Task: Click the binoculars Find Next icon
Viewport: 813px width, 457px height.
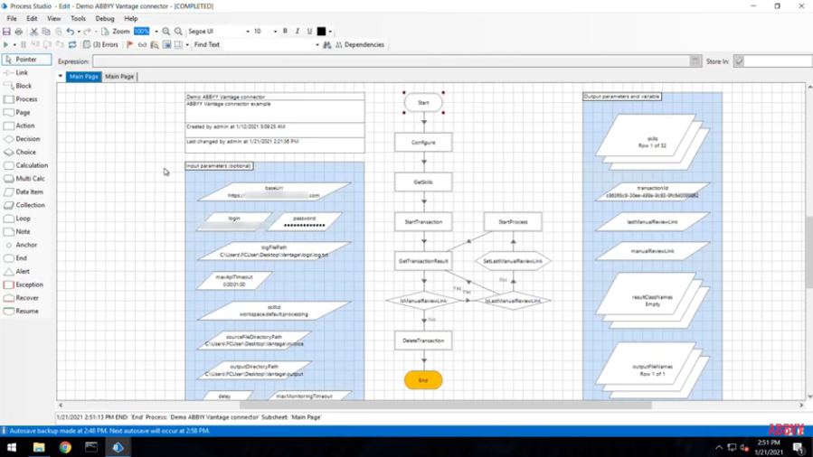Action: coord(327,45)
